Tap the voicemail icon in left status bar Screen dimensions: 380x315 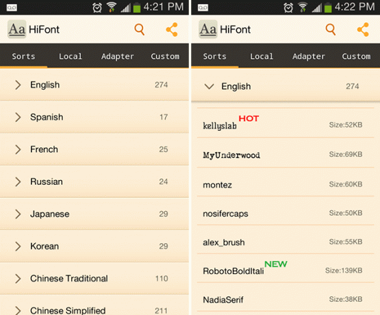coord(12,8)
